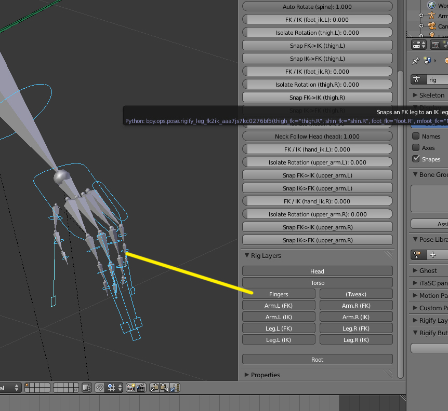Collapse the Rig Layers panel

click(x=247, y=255)
